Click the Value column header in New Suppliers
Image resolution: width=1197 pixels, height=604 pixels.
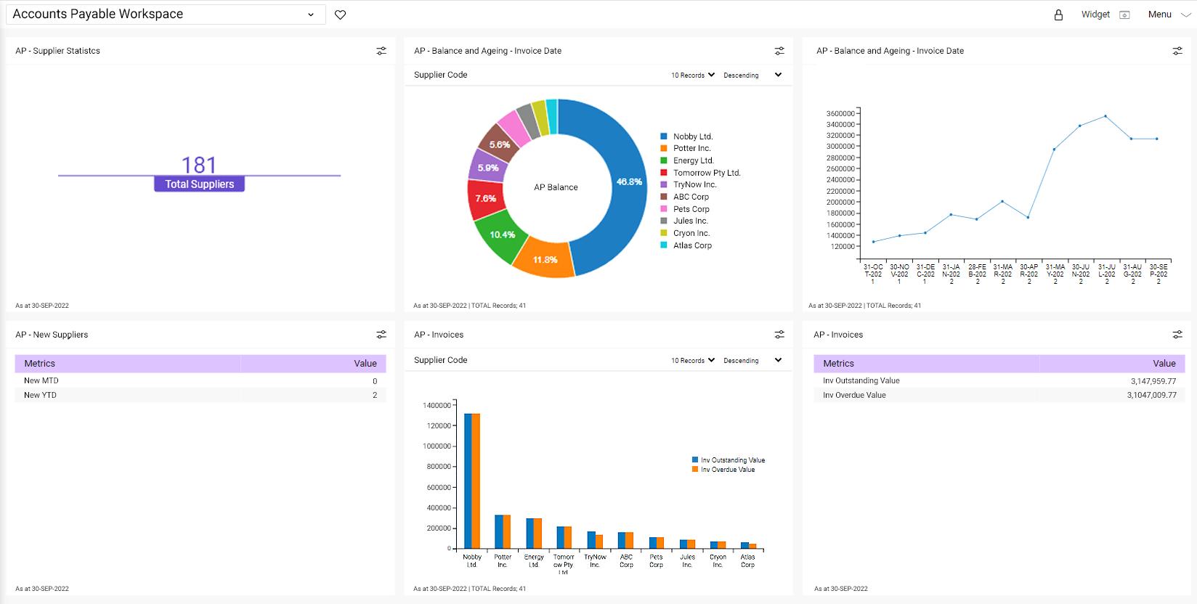[x=365, y=364]
